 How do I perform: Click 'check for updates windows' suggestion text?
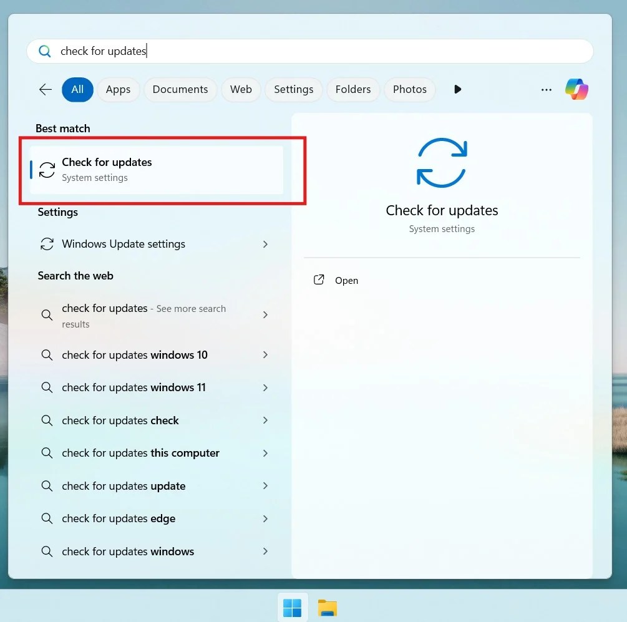128,552
